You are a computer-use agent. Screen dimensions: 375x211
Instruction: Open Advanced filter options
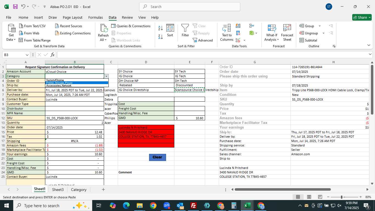coord(203,40)
